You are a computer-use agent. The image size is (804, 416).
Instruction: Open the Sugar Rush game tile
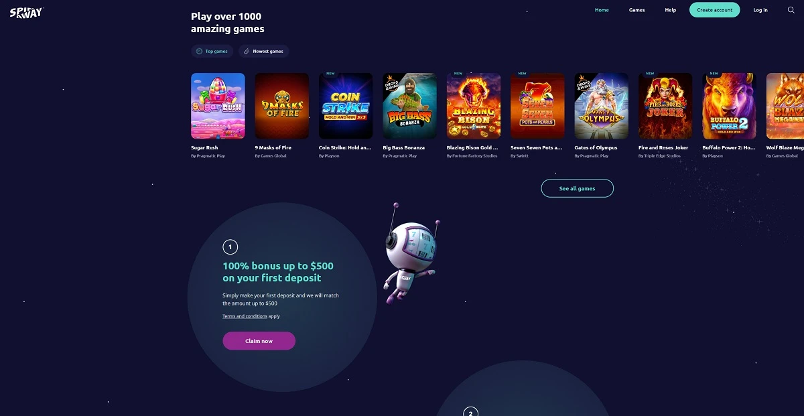pyautogui.click(x=218, y=106)
